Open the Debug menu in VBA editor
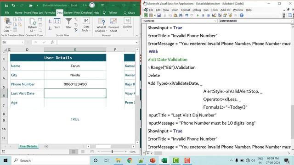The image size is (294, 165). (x=197, y=10)
